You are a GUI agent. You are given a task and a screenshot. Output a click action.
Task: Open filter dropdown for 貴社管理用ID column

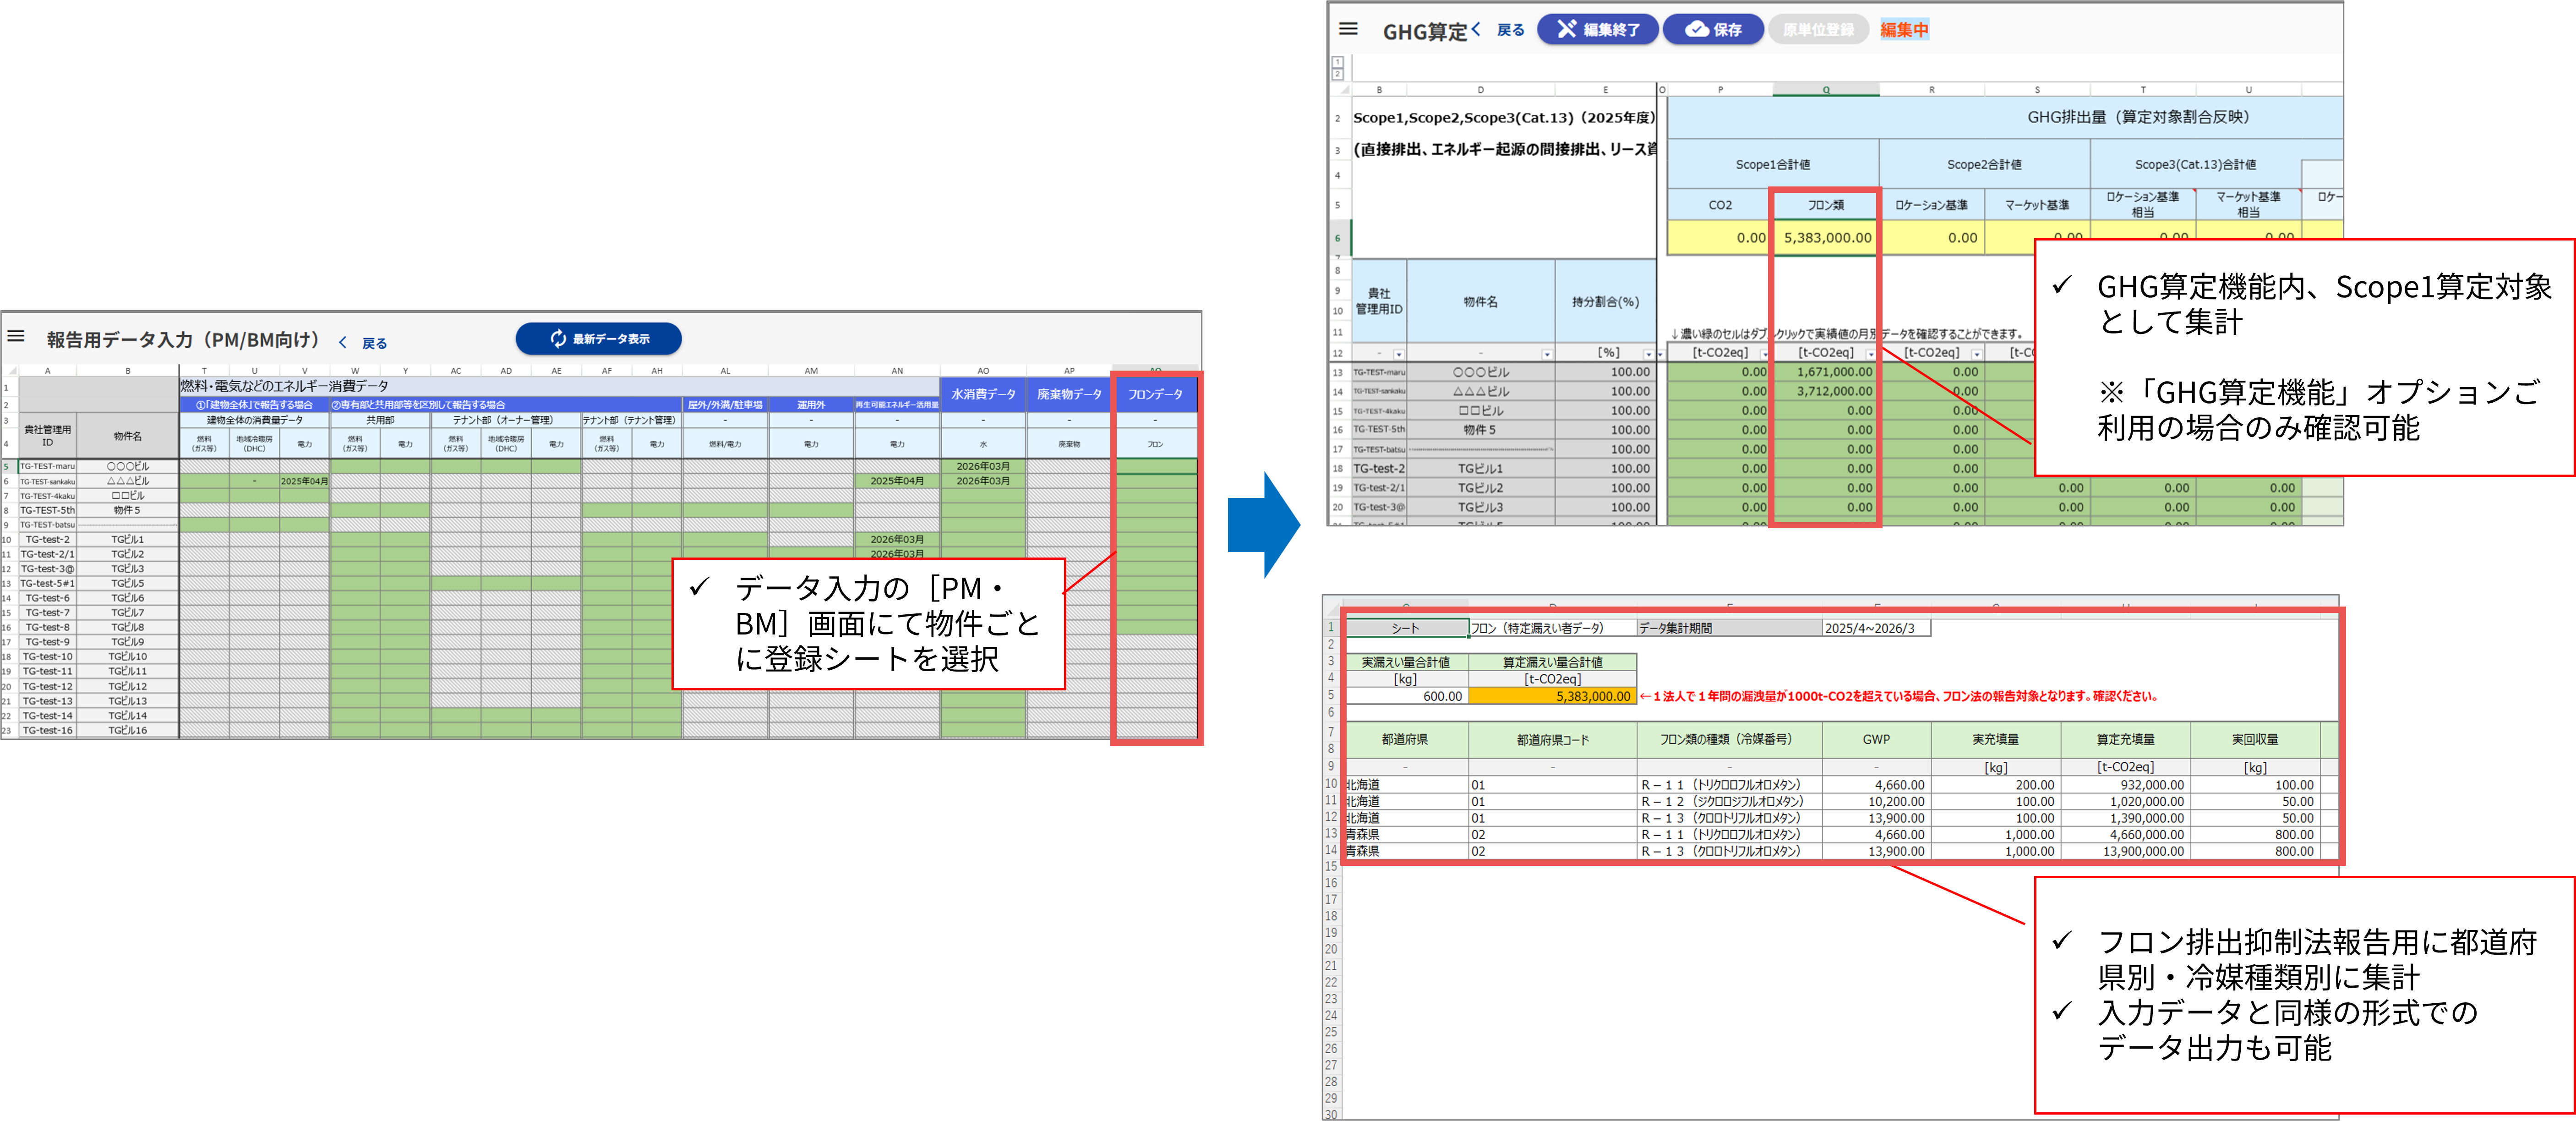[x=1398, y=354]
